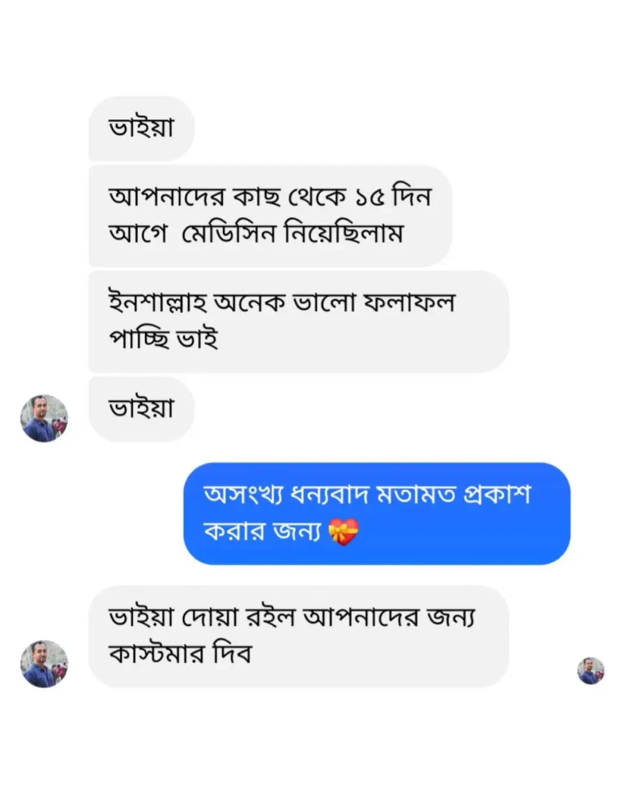Click the word "অনেক" in the results message
This screenshot has height=785, width=628.
pyautogui.click(x=249, y=302)
